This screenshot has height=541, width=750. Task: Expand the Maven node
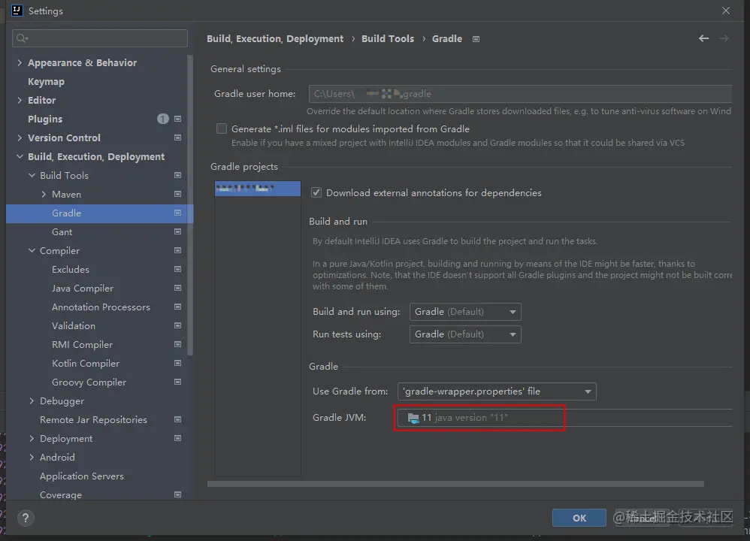tap(44, 194)
